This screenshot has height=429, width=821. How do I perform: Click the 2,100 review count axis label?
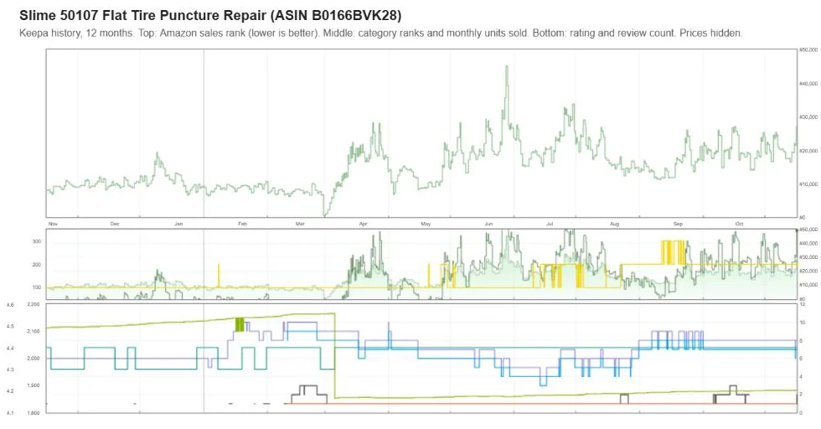[33, 332]
